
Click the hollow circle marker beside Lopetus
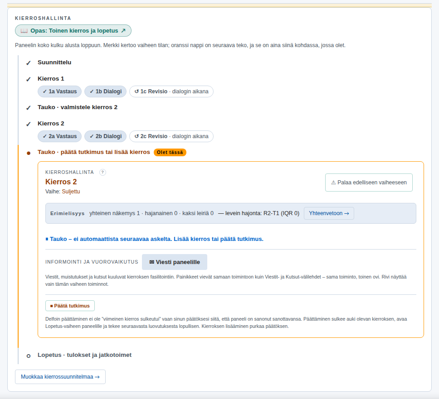29,356
